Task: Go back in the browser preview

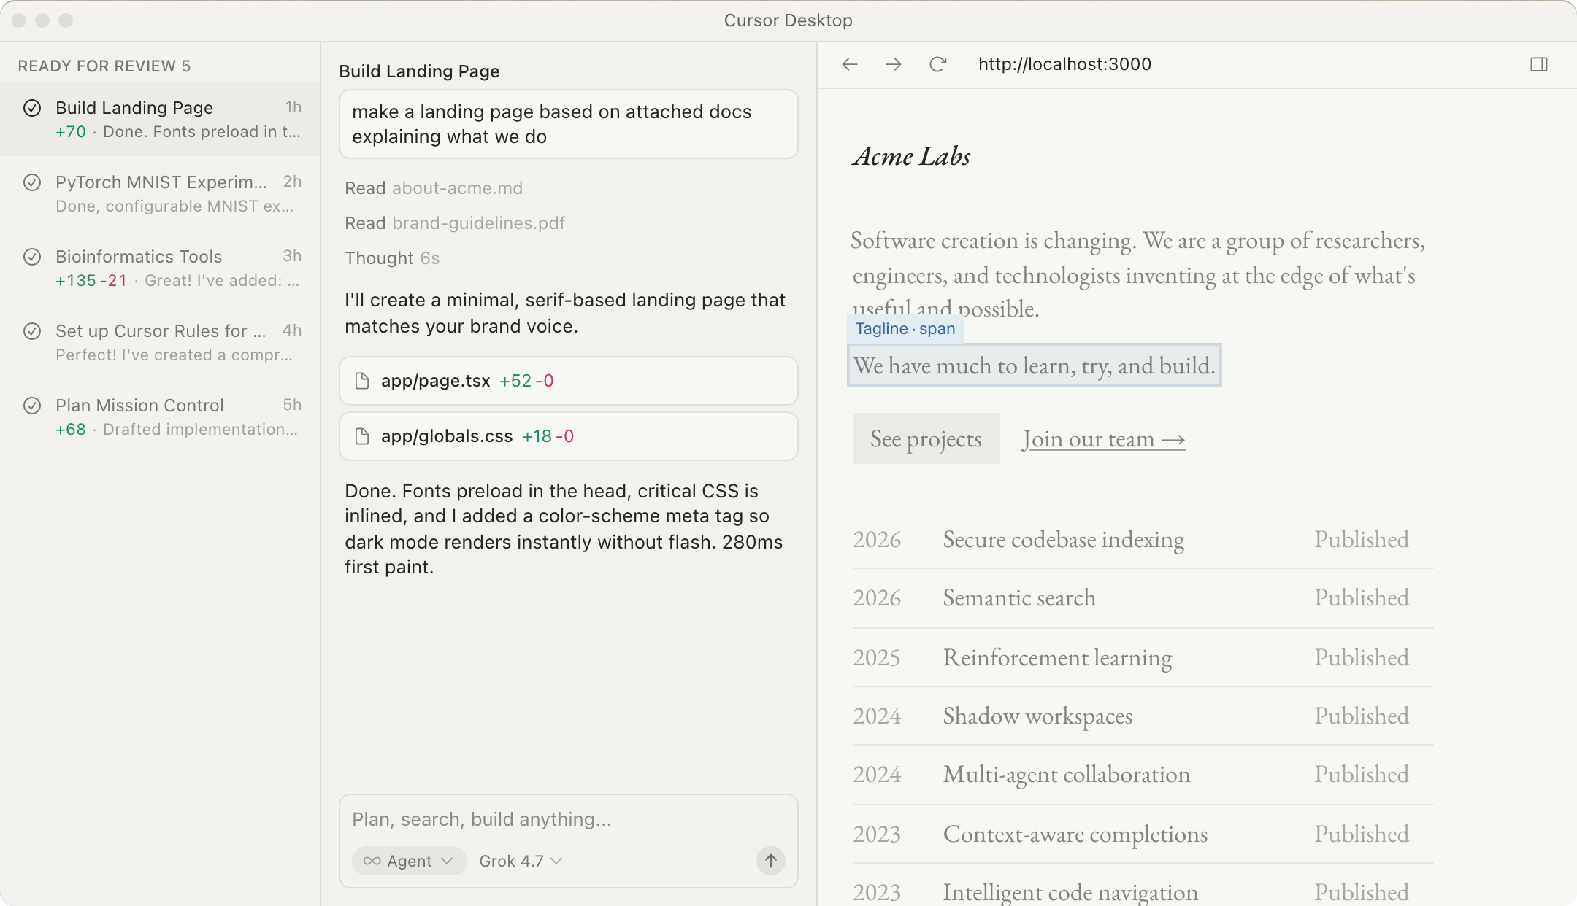Action: point(849,64)
